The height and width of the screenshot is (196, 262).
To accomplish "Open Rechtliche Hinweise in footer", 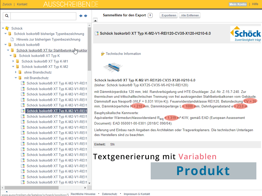I will point(83,194).
